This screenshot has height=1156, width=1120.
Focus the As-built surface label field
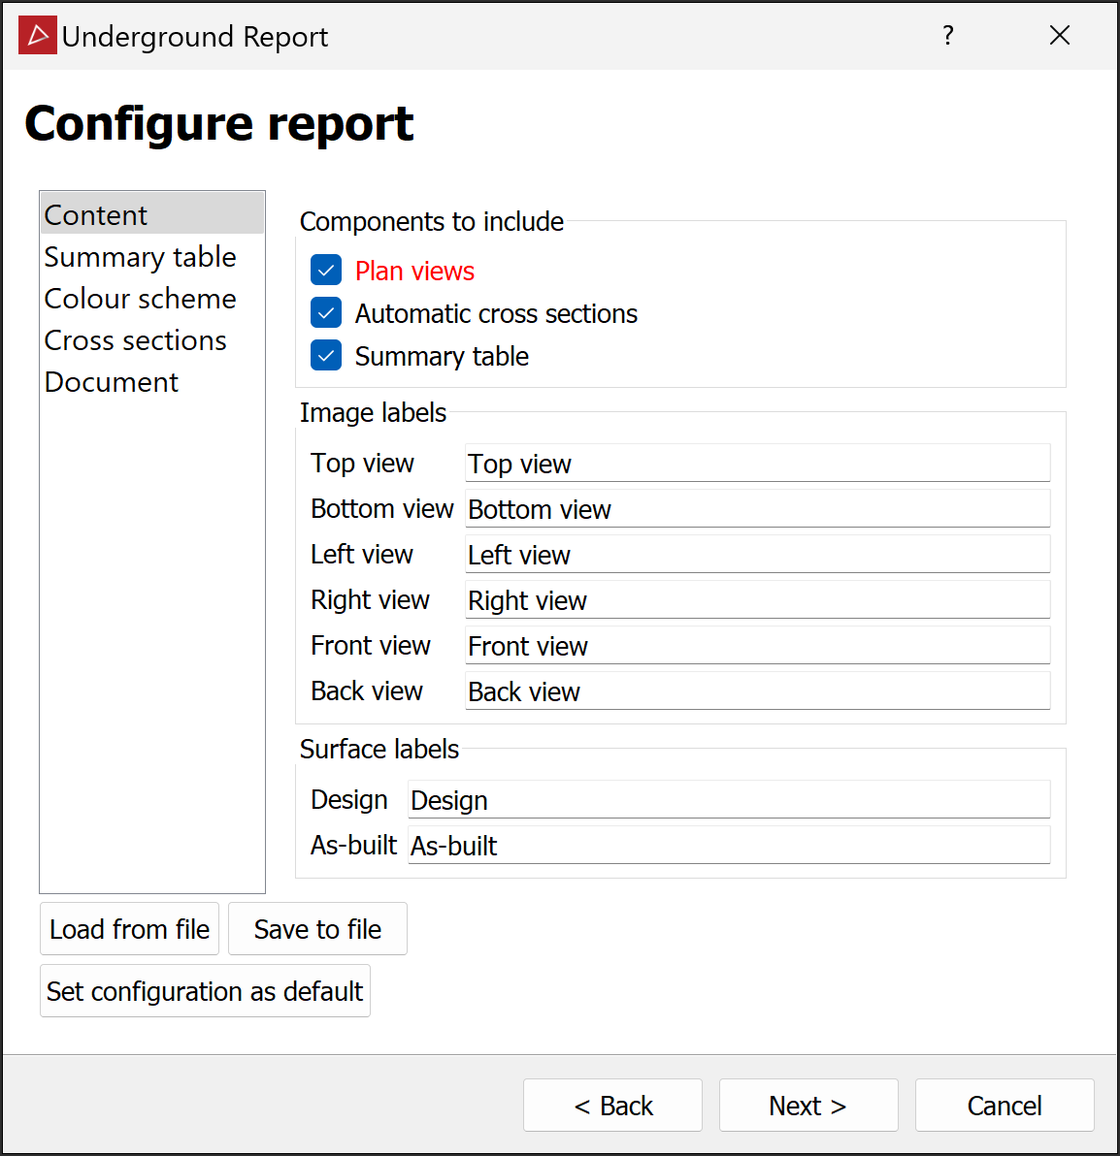point(728,846)
